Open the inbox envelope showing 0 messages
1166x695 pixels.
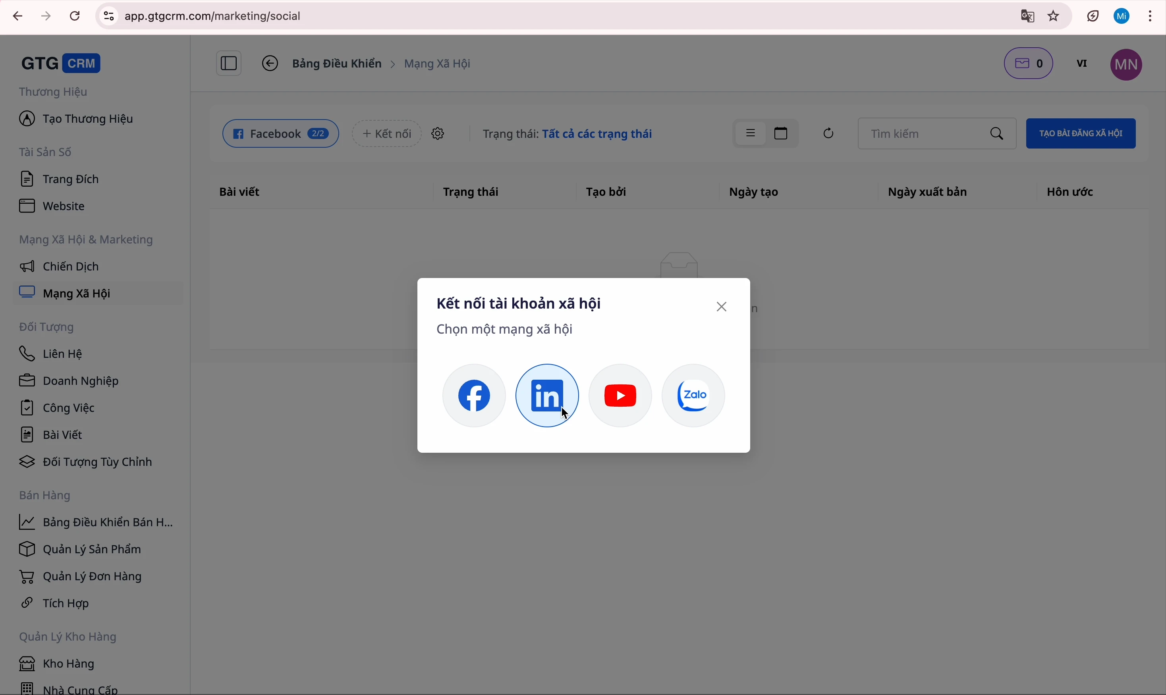coord(1029,63)
